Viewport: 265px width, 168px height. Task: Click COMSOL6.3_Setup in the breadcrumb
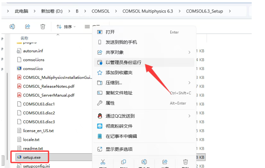point(204,11)
